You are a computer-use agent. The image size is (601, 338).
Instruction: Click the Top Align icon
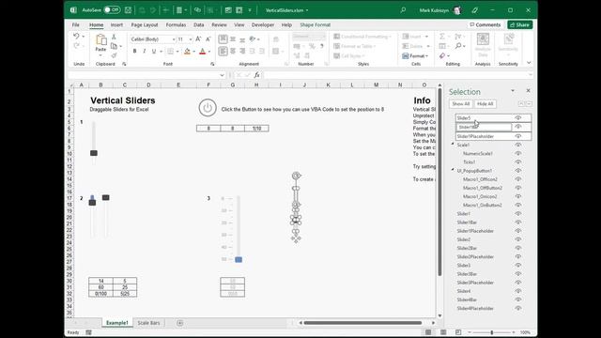pos(223,39)
